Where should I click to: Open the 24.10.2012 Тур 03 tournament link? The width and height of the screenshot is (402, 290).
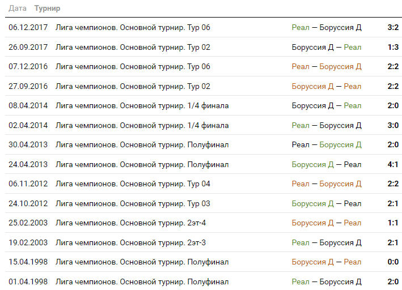[133, 203]
